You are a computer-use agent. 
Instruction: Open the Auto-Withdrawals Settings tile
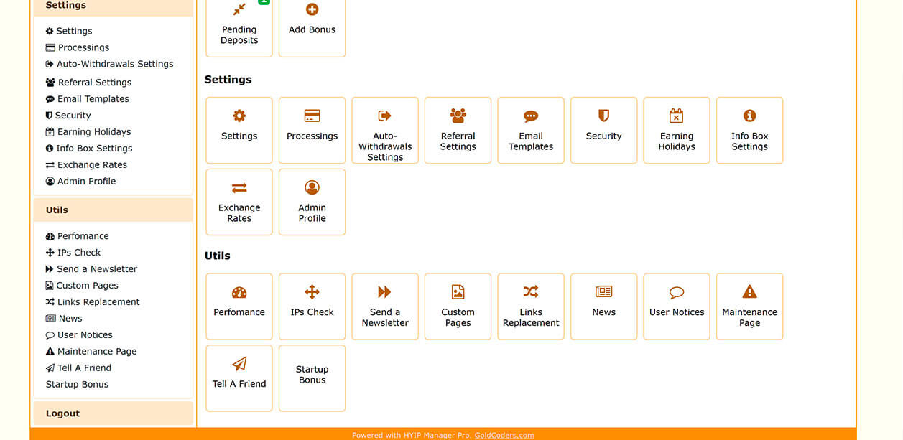(385, 131)
